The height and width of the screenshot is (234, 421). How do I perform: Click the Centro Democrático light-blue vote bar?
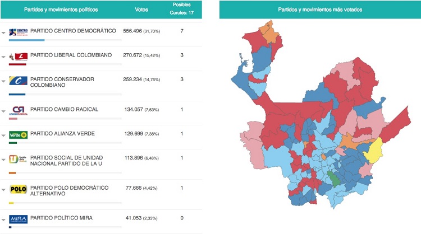click(26, 40)
